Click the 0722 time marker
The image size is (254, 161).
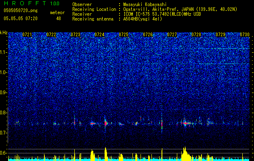pos(51,35)
